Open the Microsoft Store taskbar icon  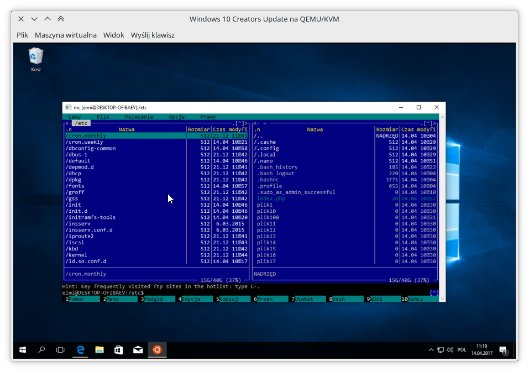pyautogui.click(x=118, y=349)
